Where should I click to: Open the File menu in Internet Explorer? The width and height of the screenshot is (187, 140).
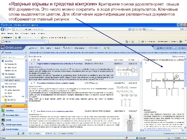(3, 33)
